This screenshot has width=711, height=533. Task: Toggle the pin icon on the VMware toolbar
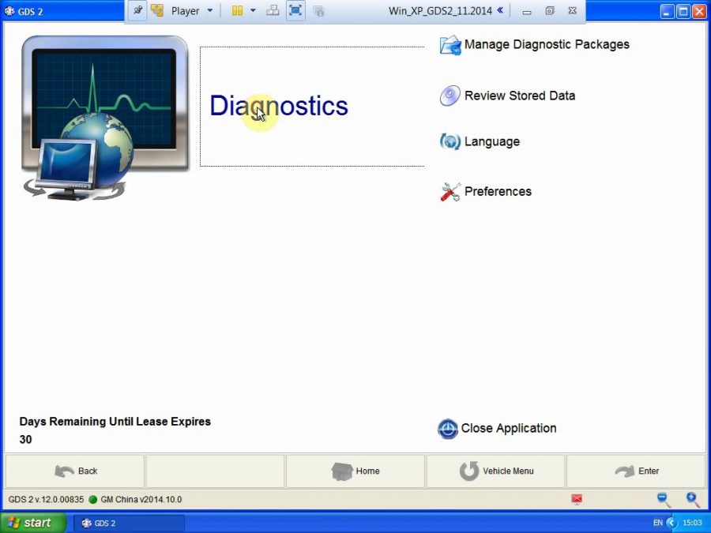tap(137, 10)
